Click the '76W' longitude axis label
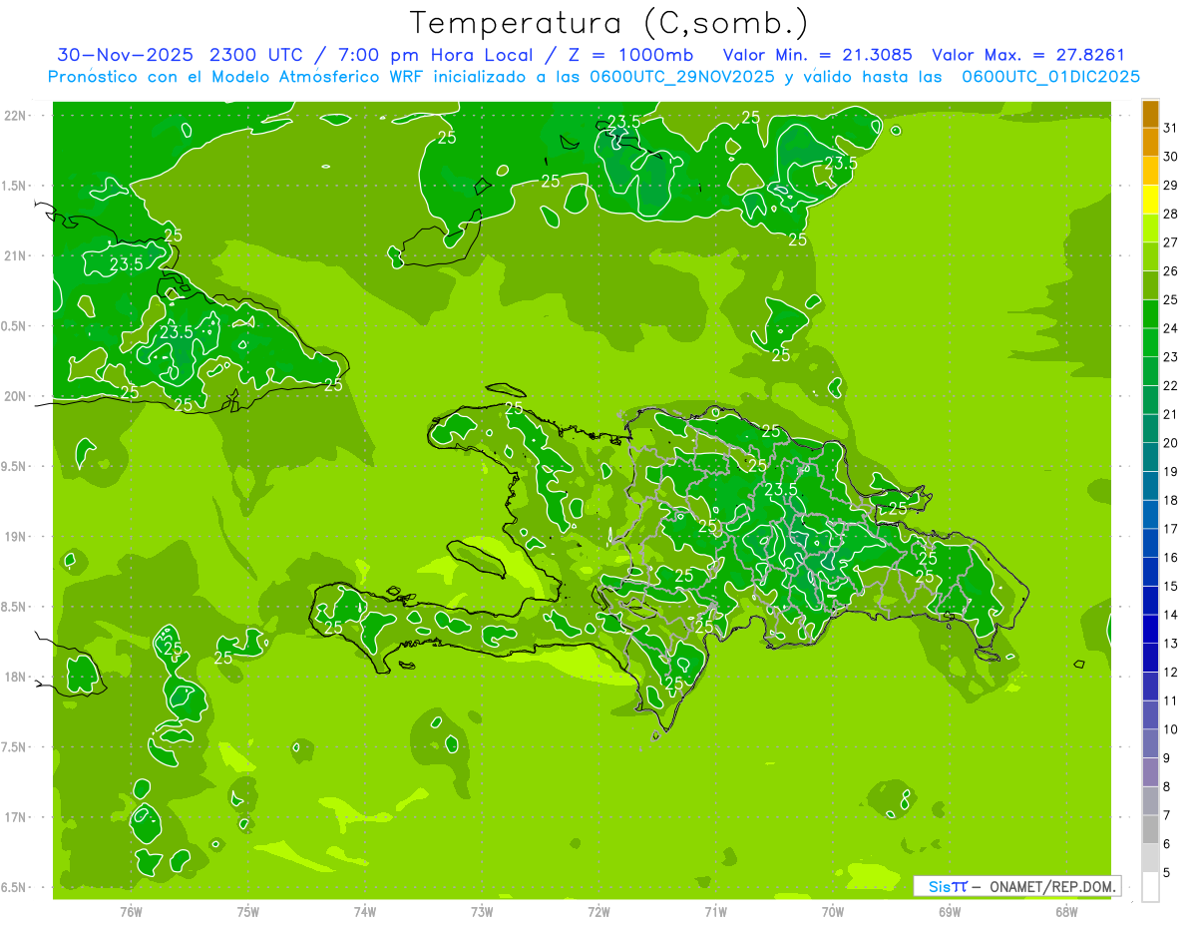 (x=131, y=911)
